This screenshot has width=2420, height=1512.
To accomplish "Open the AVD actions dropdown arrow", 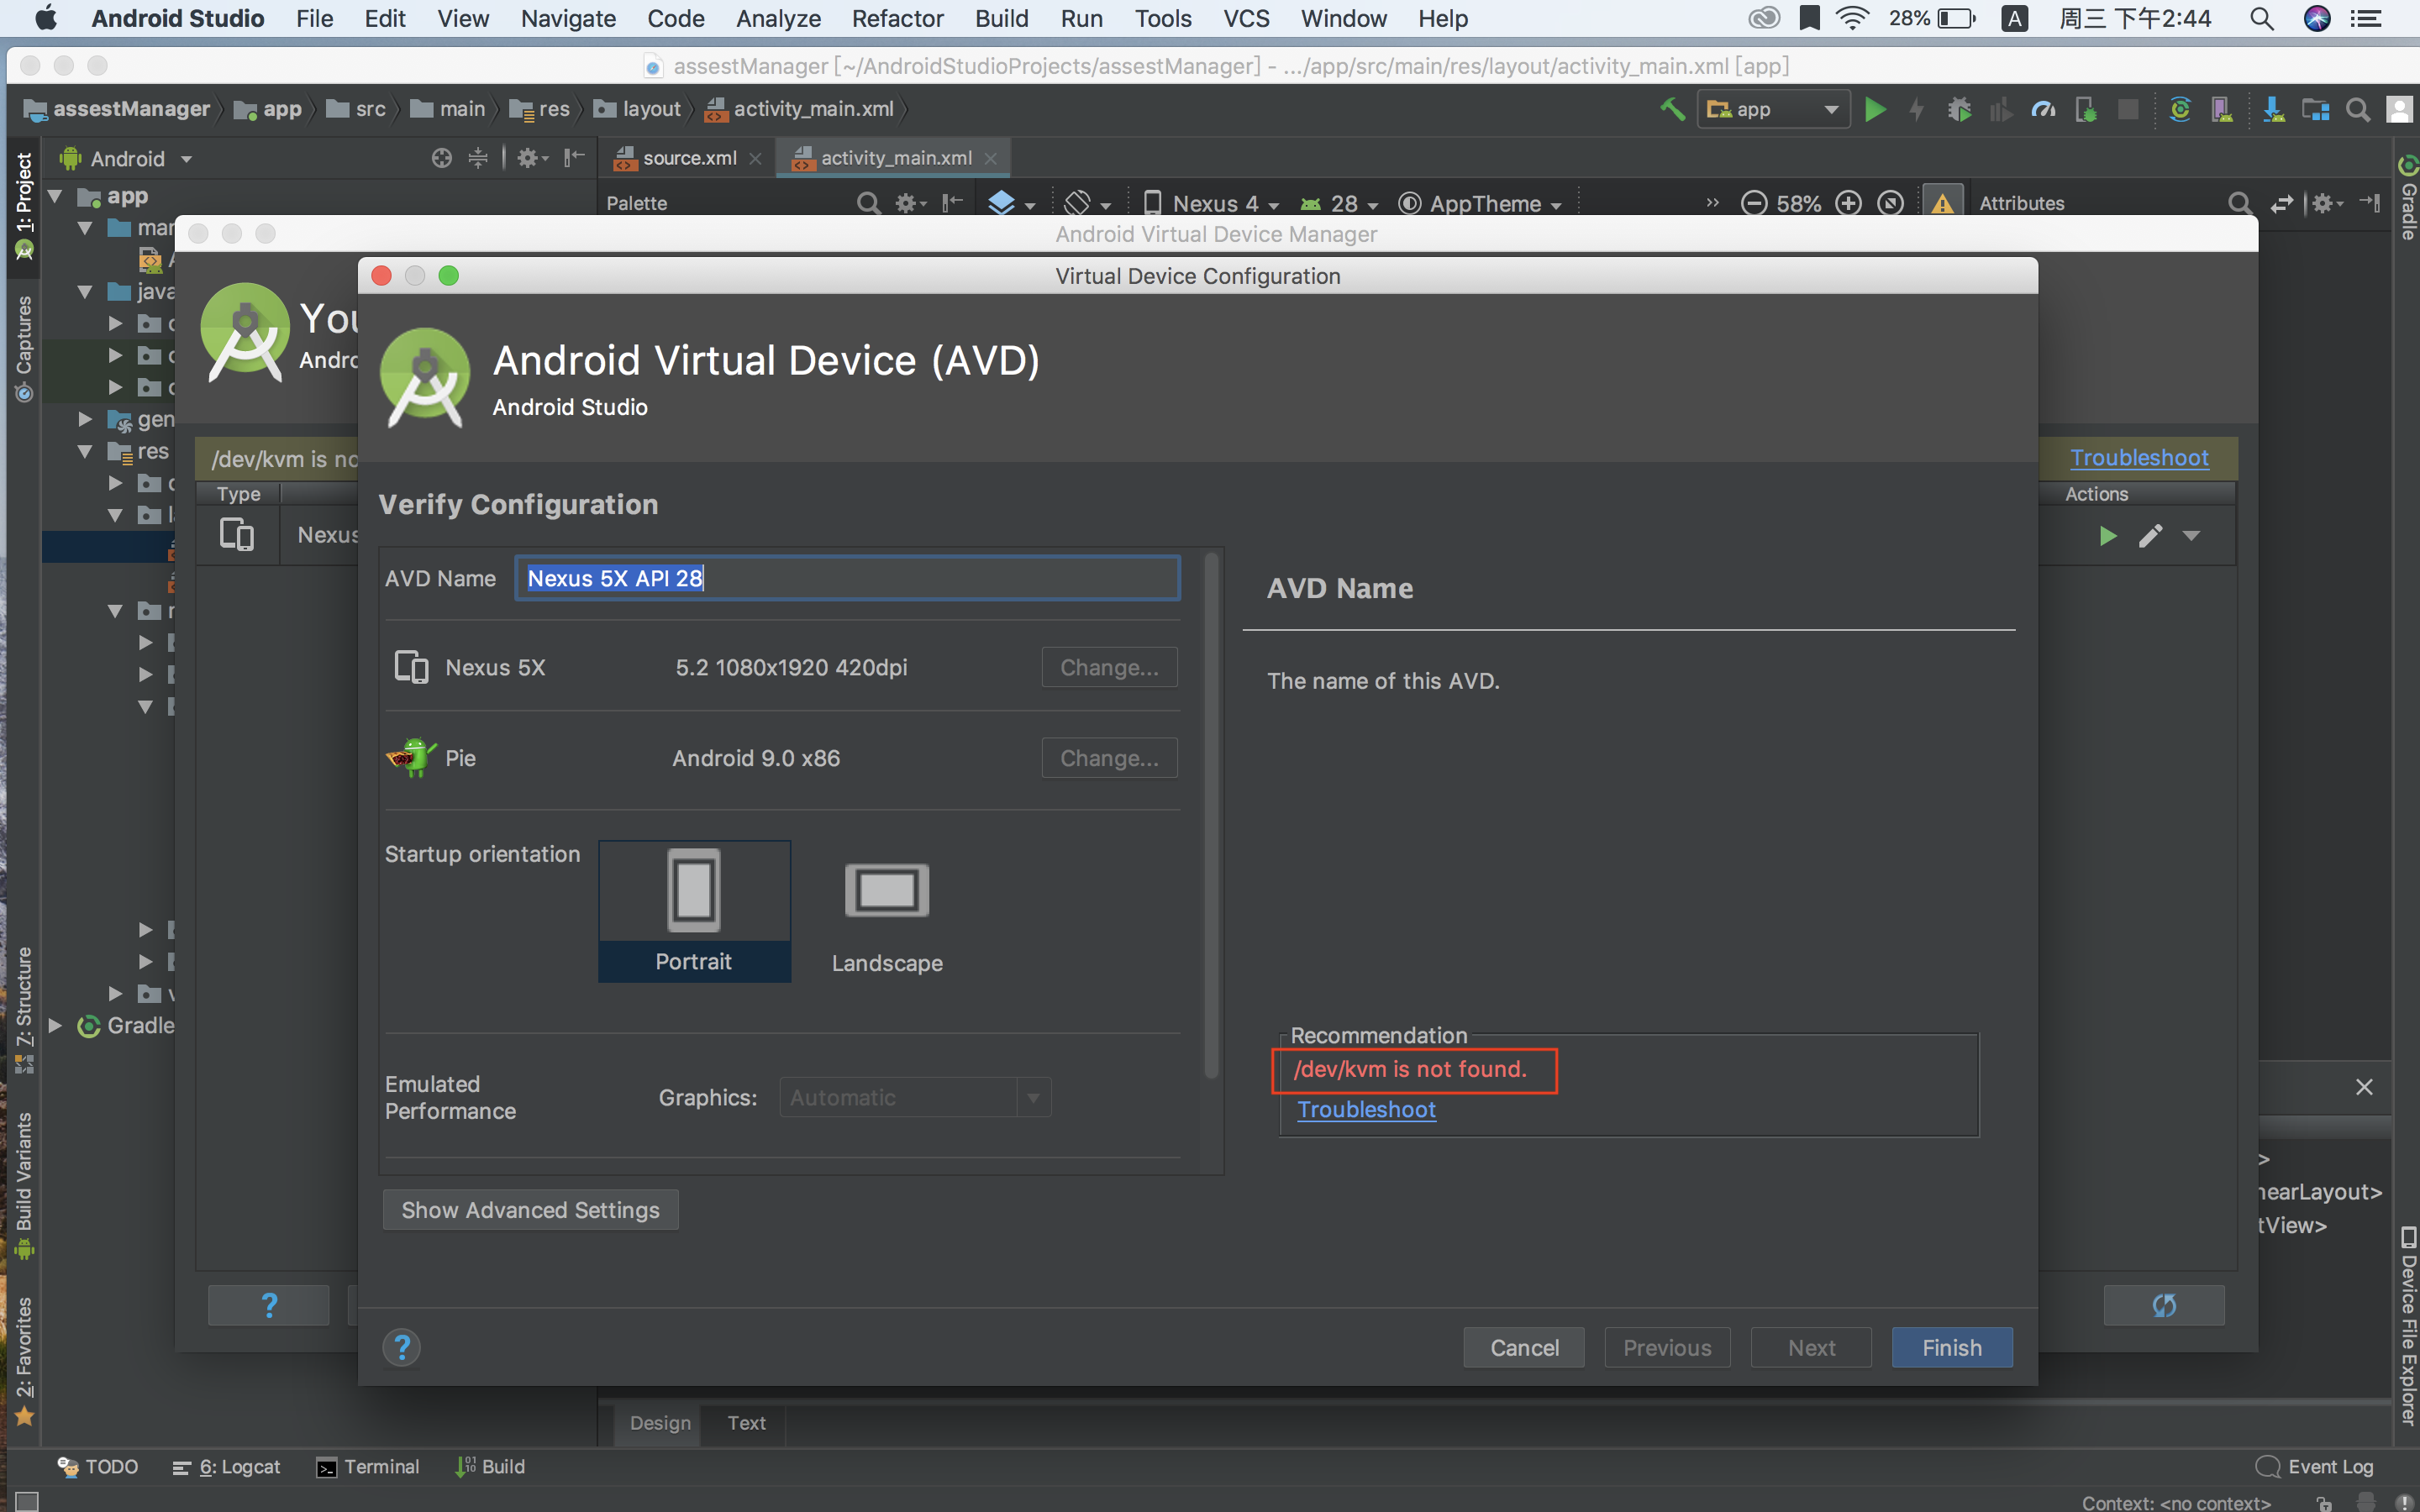I will click(2191, 536).
